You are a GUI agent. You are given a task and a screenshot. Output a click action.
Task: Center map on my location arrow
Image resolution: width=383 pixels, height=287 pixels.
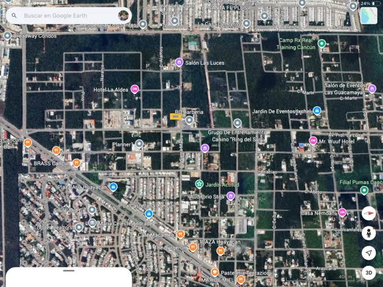click(x=368, y=253)
